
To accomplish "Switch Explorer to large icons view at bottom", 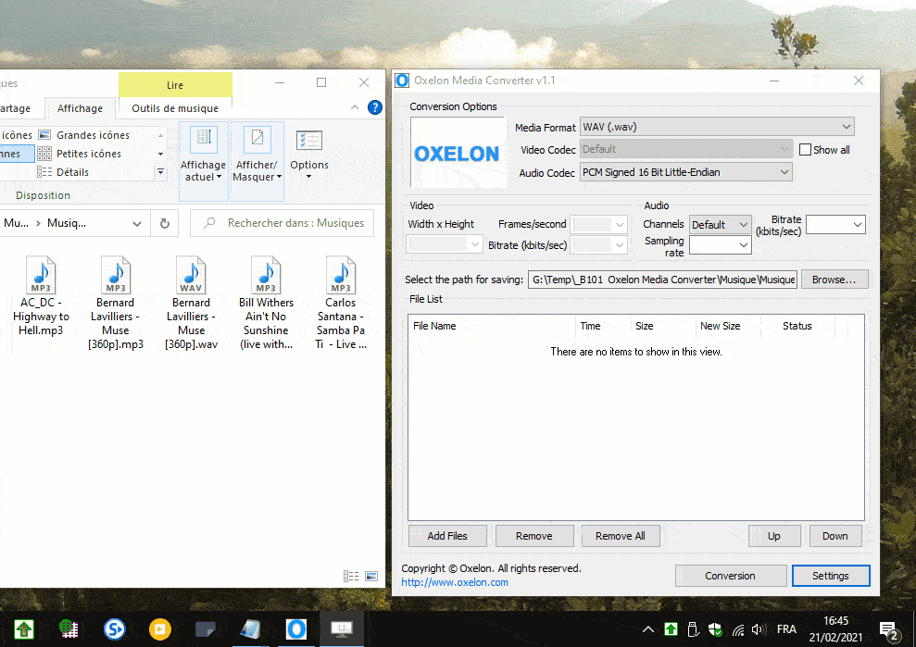I will [371, 577].
